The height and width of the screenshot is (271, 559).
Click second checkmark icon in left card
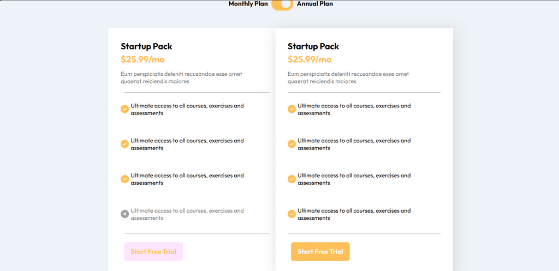[125, 144]
